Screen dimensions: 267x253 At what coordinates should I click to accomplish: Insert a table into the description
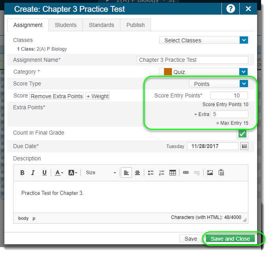[x=172, y=173]
